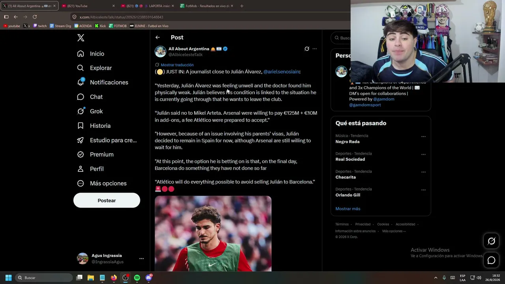The height and width of the screenshot is (284, 505).
Task: Open Discord from the taskbar
Action: click(149, 278)
